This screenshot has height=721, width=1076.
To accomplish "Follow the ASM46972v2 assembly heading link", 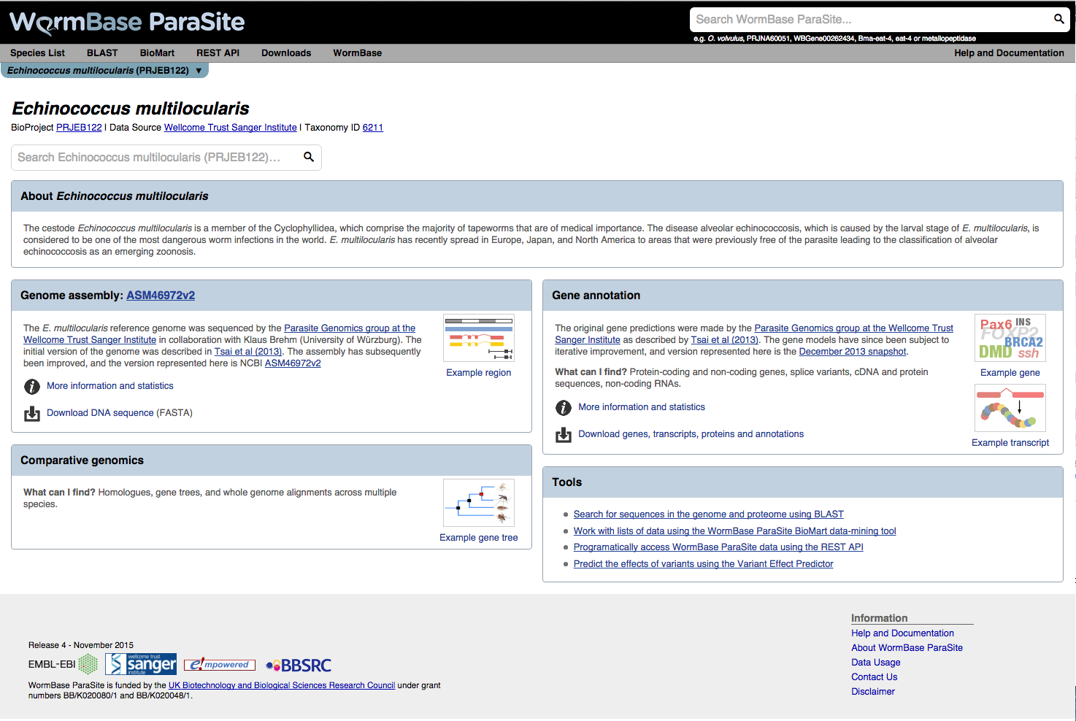I will (161, 296).
